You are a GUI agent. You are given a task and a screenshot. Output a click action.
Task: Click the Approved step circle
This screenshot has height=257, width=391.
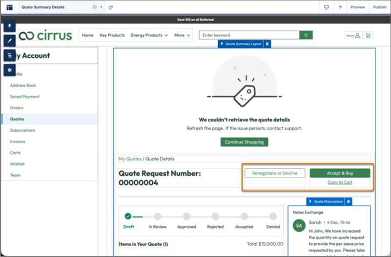[x=186, y=216]
